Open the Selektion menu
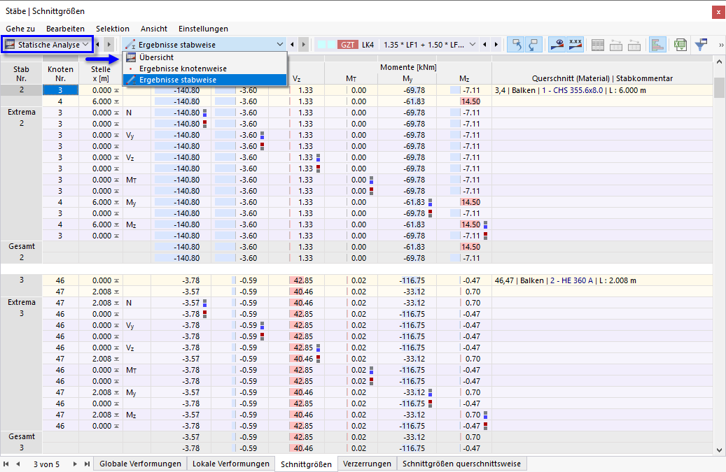 113,29
